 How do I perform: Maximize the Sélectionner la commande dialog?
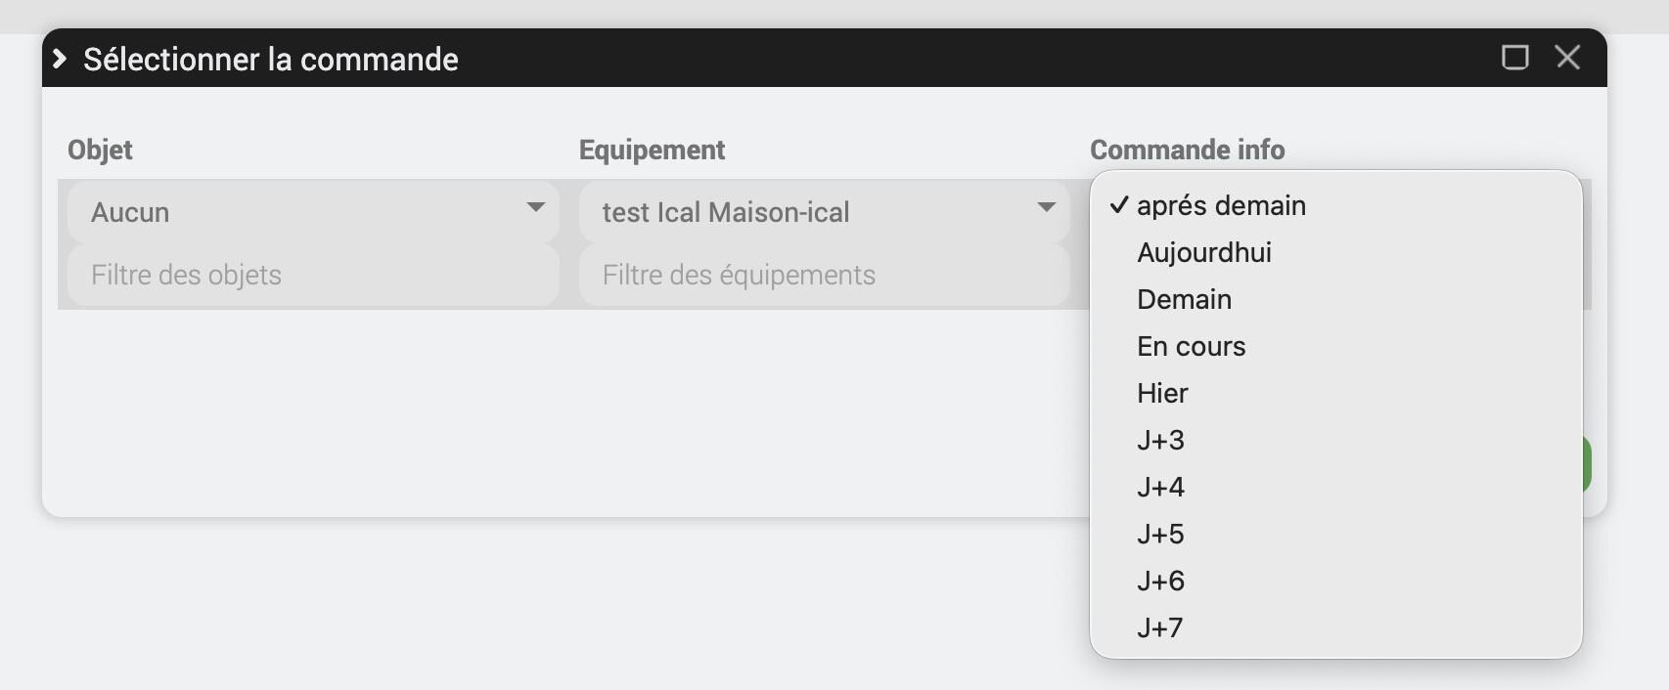[x=1514, y=58]
